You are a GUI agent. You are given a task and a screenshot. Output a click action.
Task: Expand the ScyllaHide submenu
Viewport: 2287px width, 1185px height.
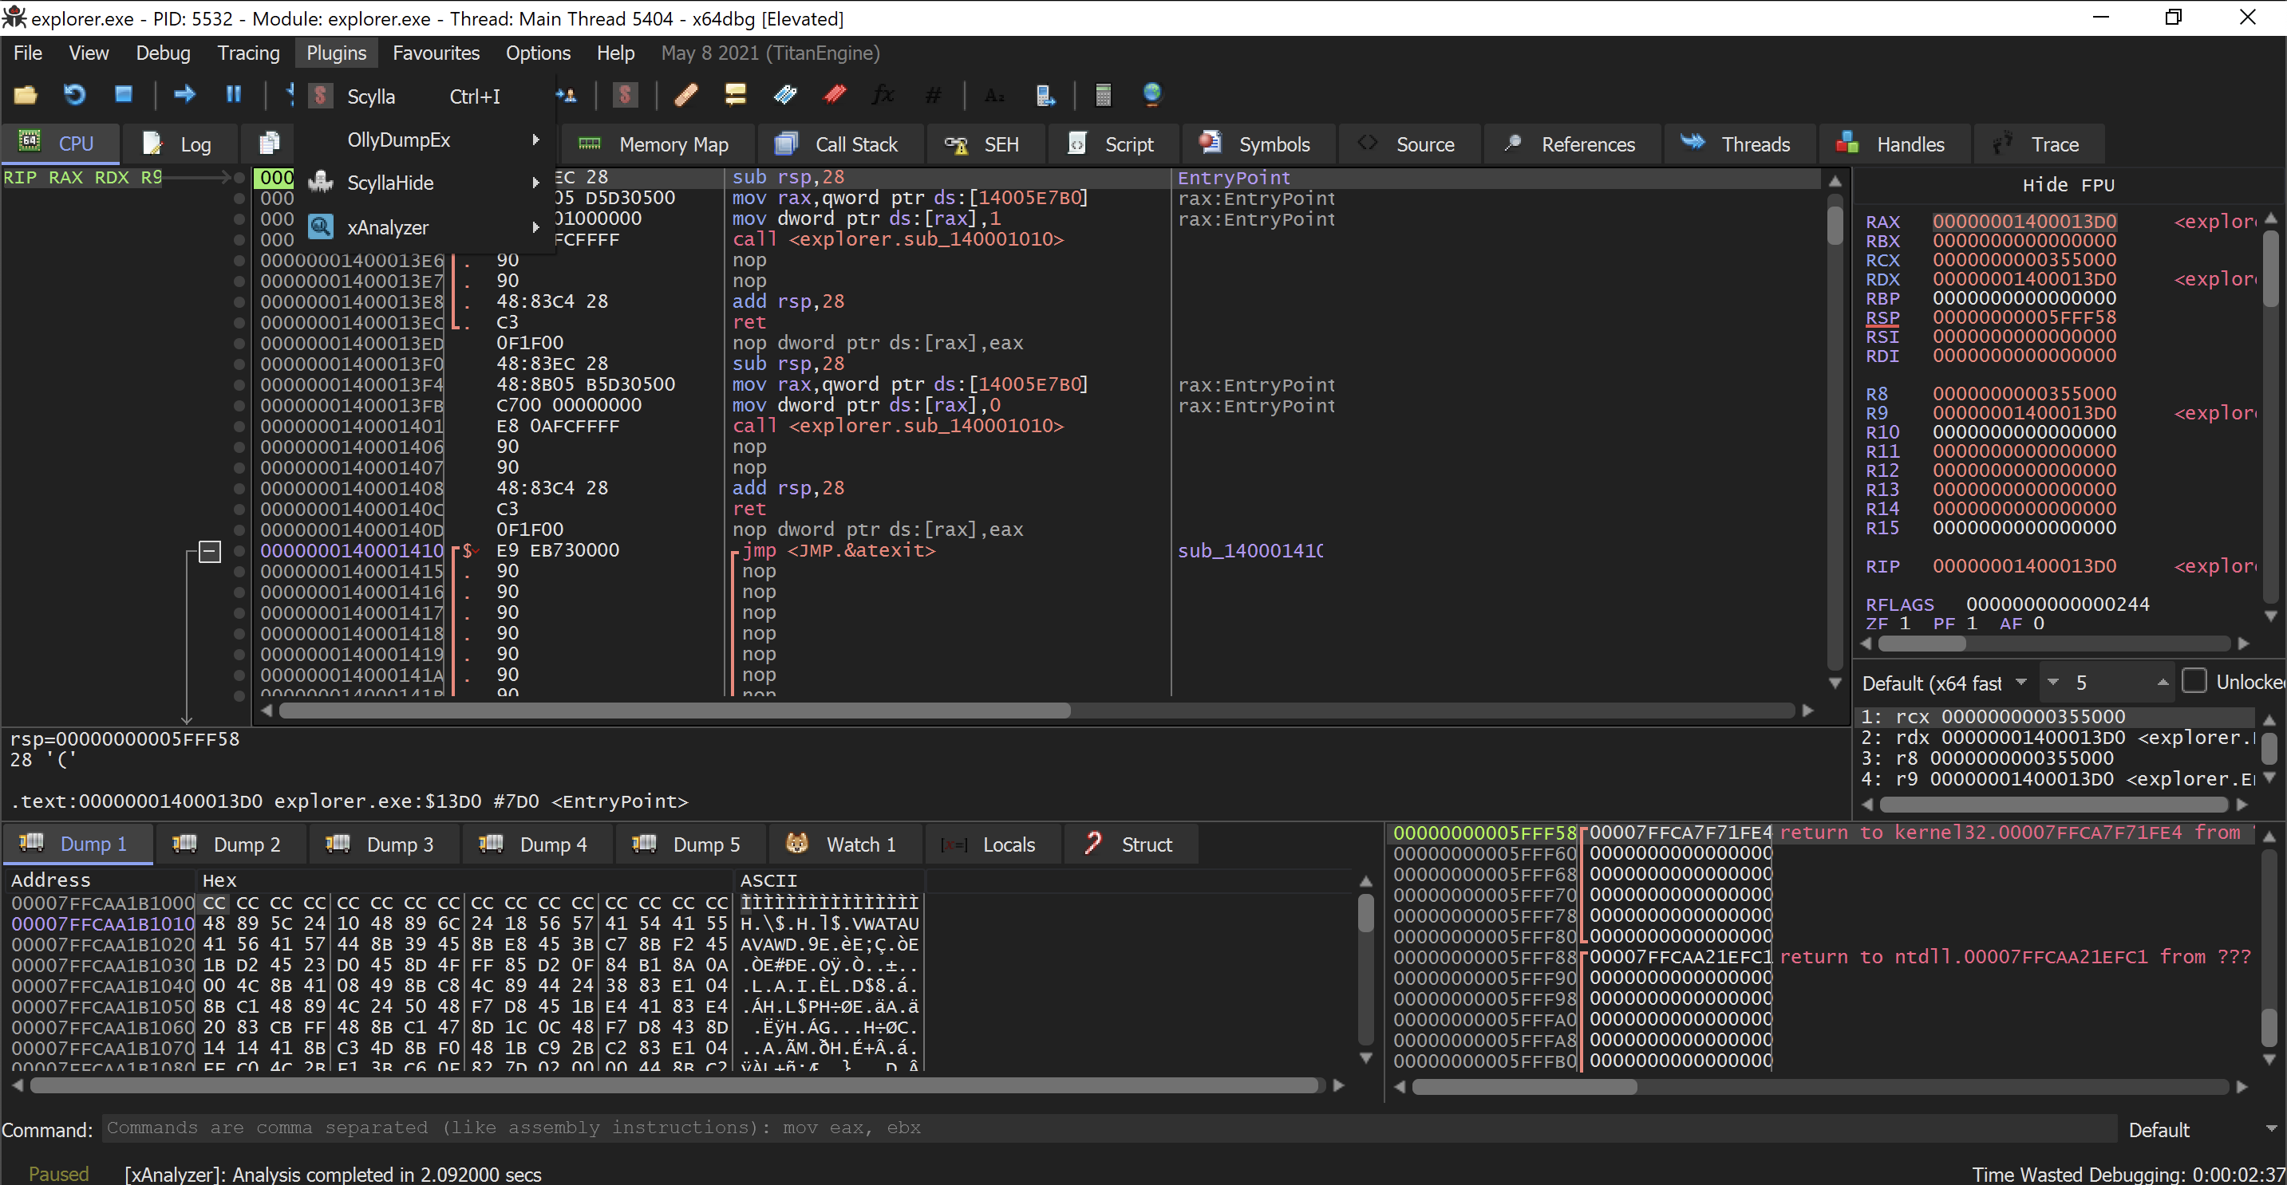[425, 183]
